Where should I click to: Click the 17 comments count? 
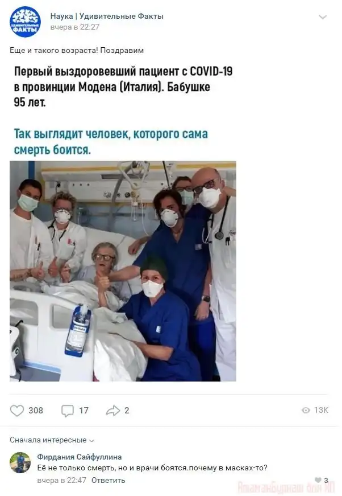pos(84,411)
